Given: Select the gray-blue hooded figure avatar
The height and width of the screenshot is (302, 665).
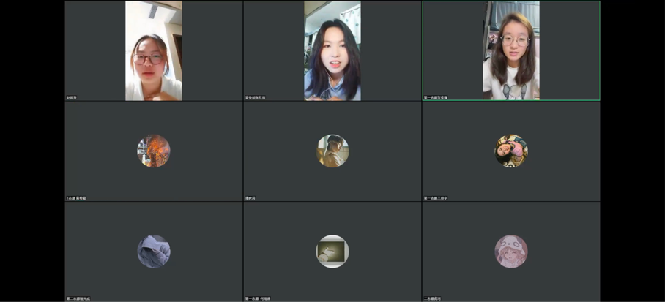Looking at the screenshot, I should point(154,252).
